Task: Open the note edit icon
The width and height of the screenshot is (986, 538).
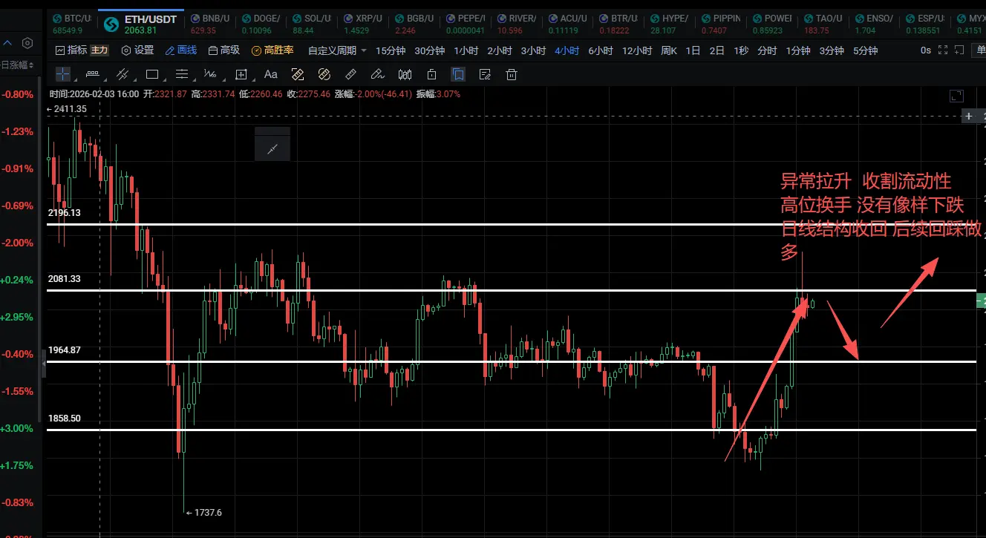Action: point(486,74)
